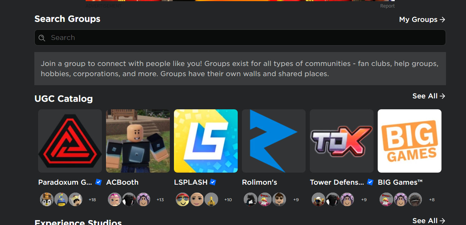See All Experience Studios groups
466x225 pixels.
tap(429, 221)
